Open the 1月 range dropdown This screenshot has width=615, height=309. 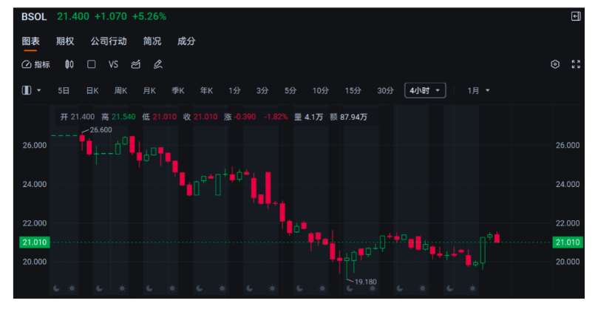(478, 90)
